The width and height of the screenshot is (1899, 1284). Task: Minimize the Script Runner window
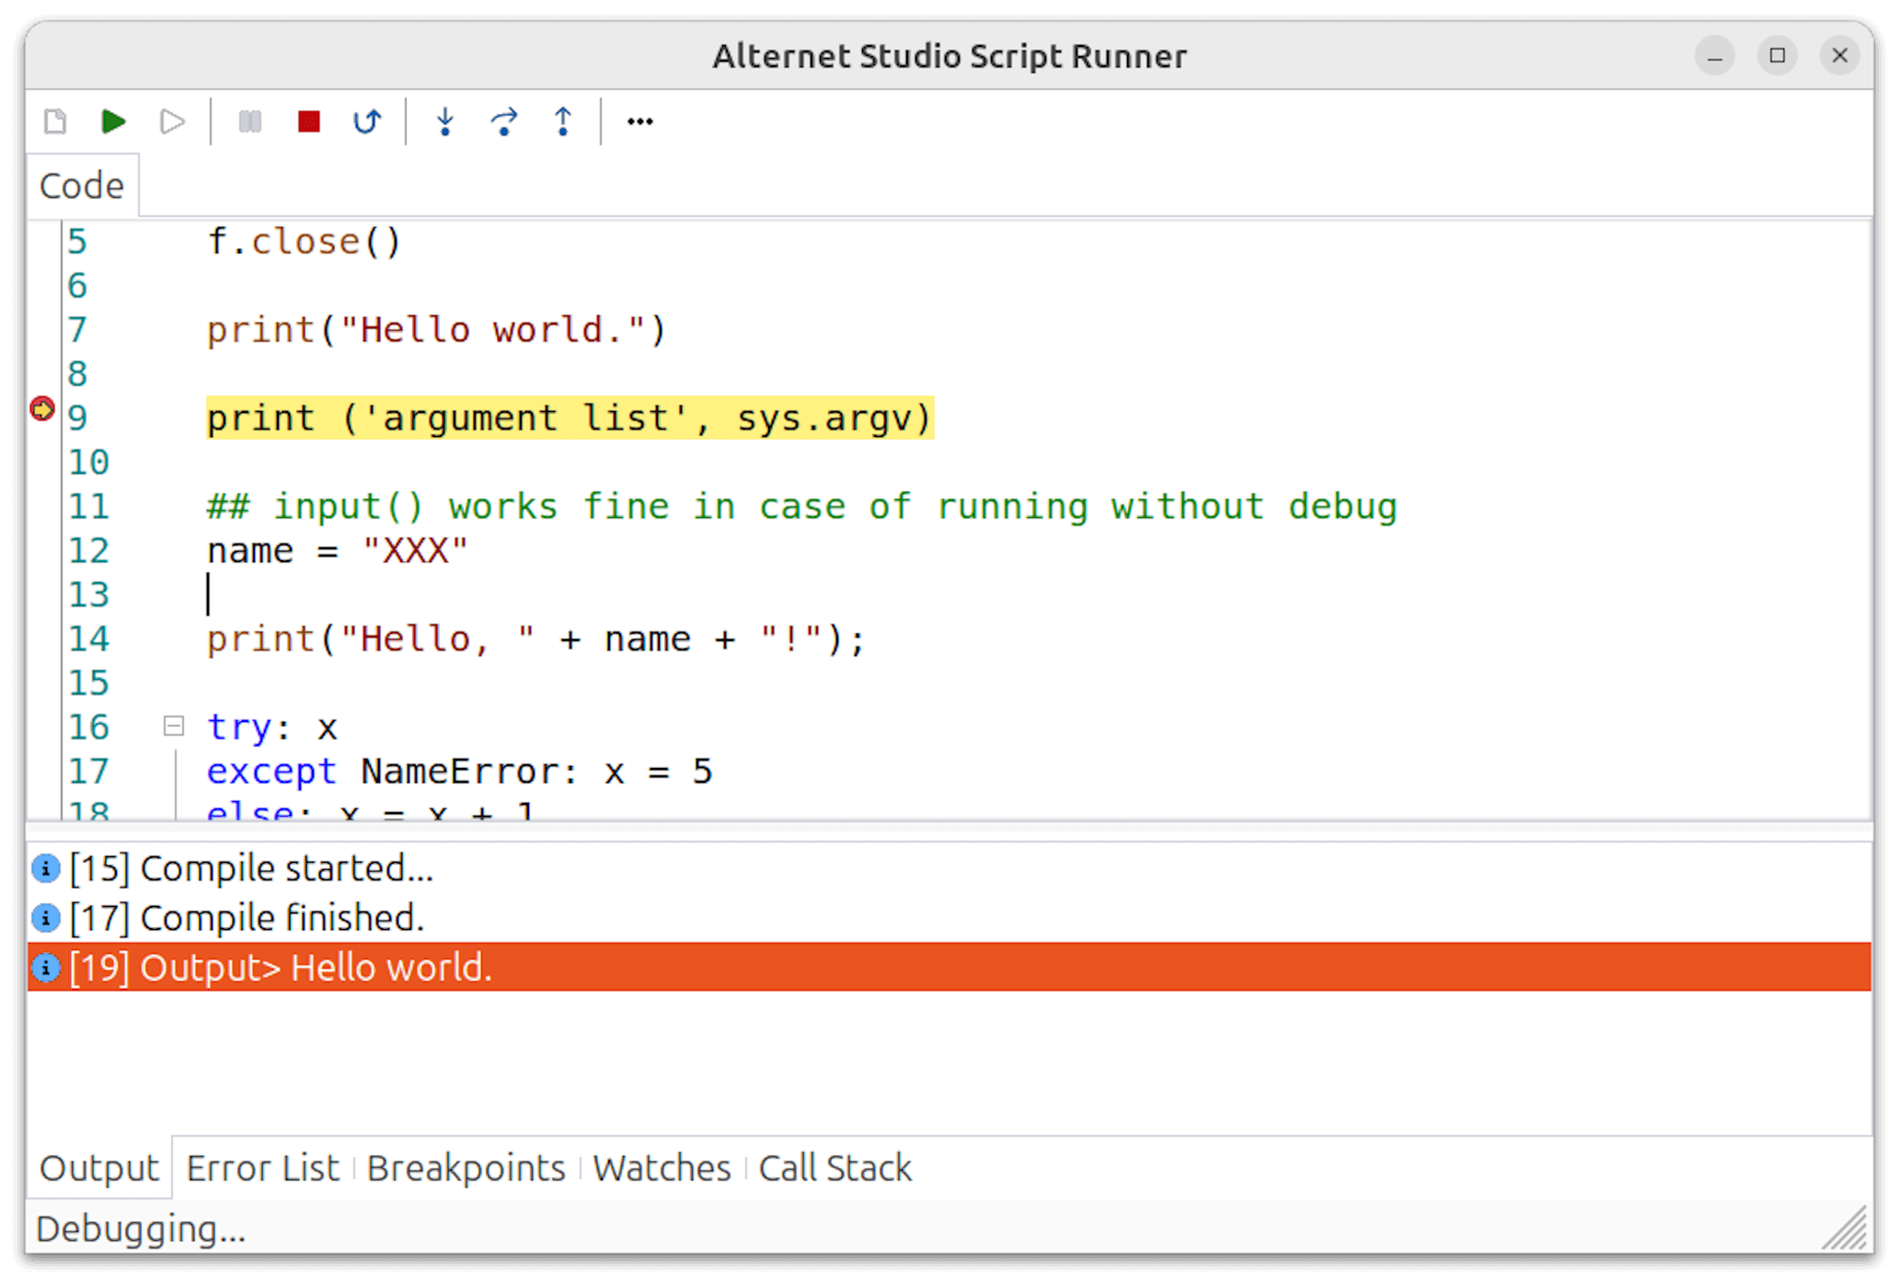pos(1715,56)
